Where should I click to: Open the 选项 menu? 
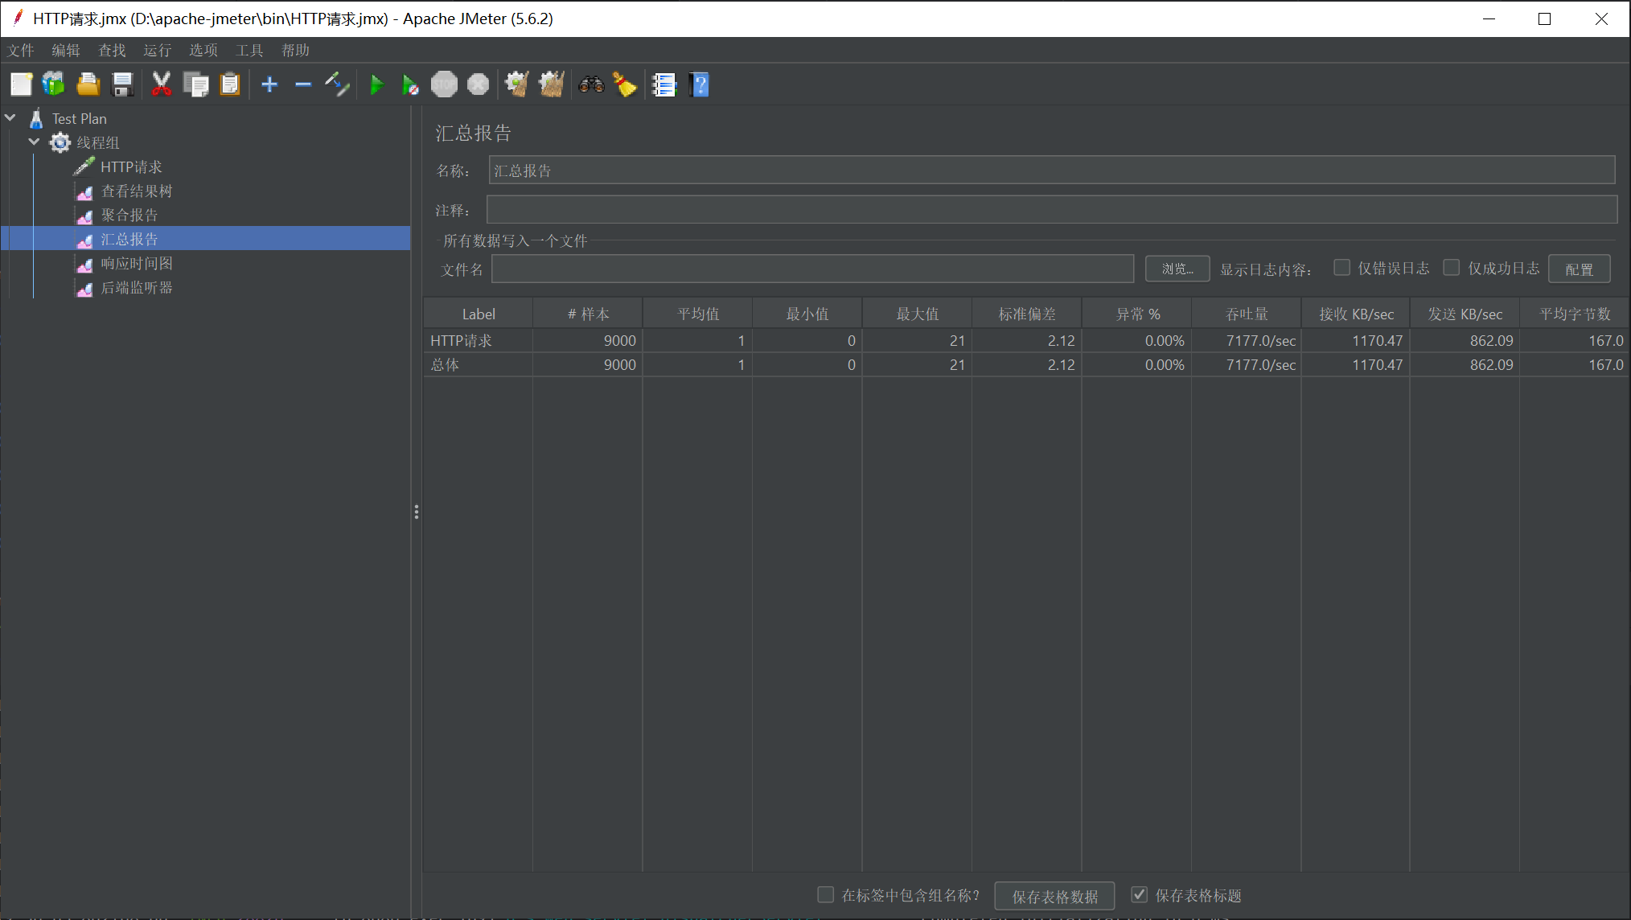point(203,50)
